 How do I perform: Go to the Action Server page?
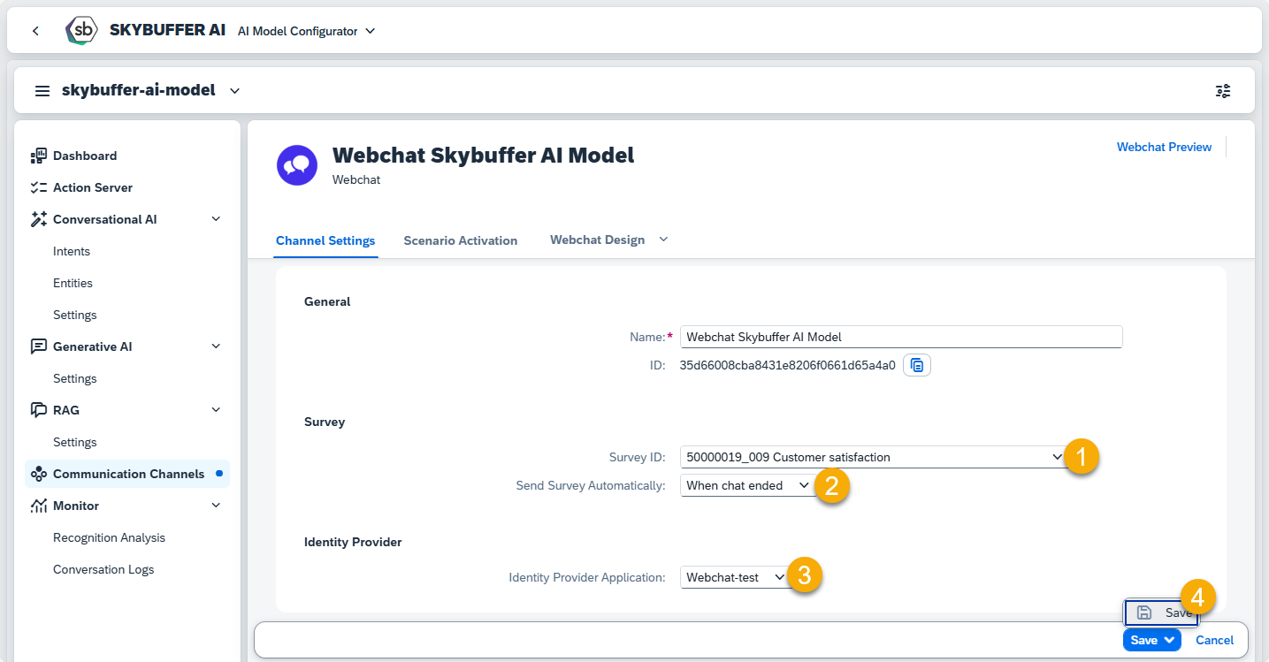tap(93, 187)
